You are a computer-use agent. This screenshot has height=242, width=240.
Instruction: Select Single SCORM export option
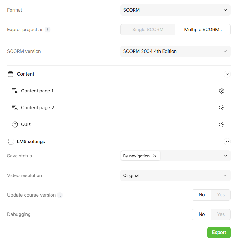(148, 30)
